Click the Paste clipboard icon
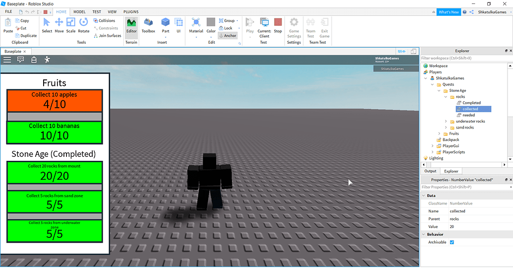 pos(8,23)
